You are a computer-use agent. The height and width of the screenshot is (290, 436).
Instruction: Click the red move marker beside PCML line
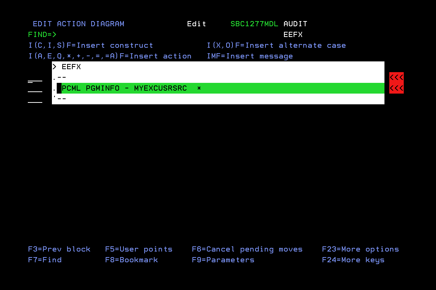coord(396,88)
